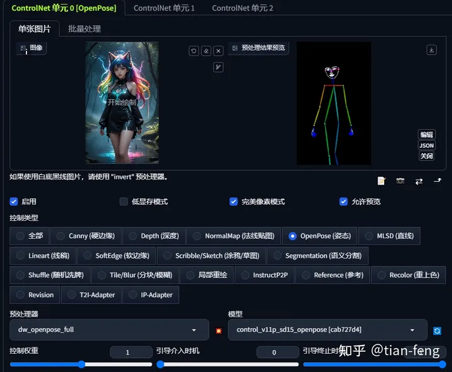
Task: Download the preprocessor preview result
Action: [431, 50]
